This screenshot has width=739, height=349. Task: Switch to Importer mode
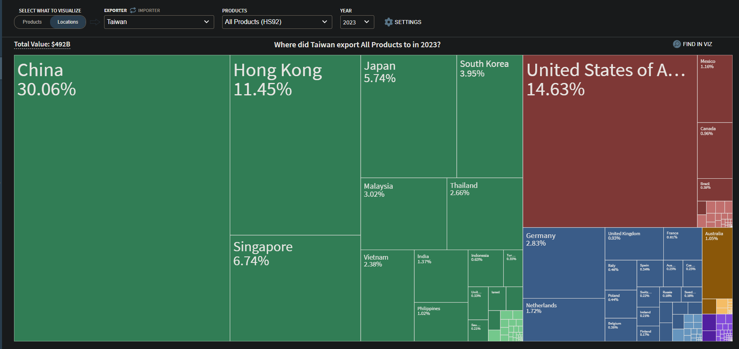tap(149, 10)
